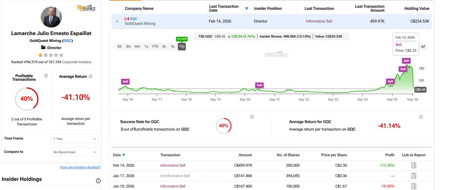
Task: Open GQC ticker link in holdings table
Action: click(x=134, y=18)
